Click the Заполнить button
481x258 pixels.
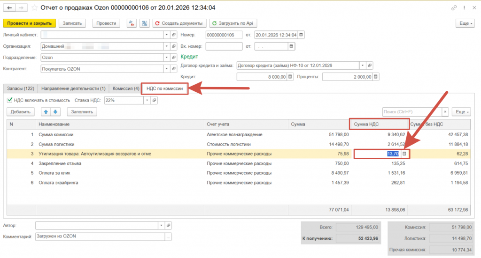click(82, 112)
